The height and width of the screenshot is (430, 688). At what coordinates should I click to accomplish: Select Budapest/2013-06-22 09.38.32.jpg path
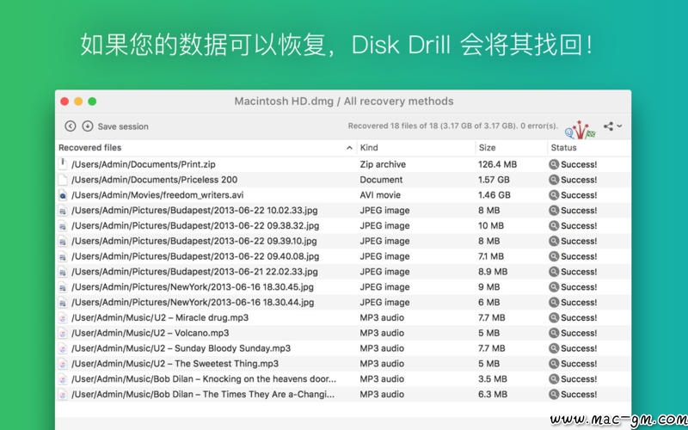(195, 226)
